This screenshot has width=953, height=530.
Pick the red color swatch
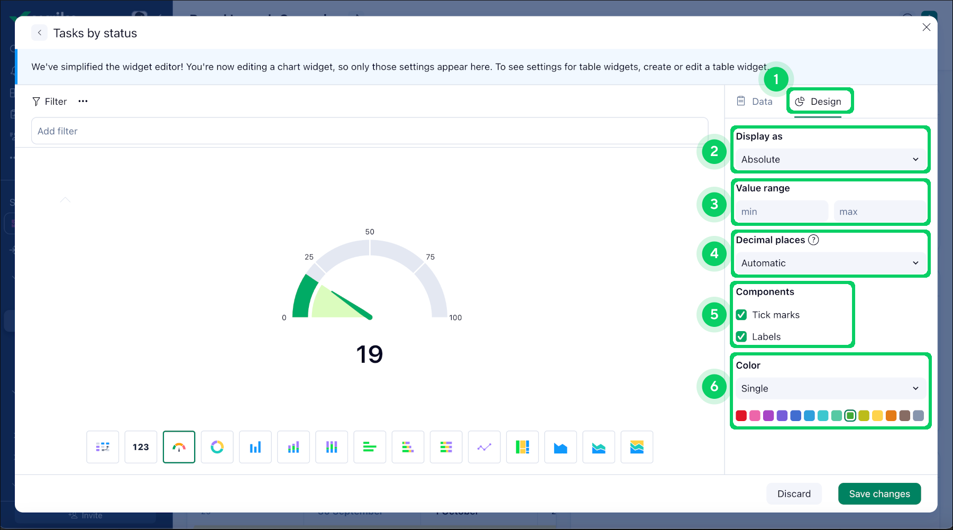(741, 416)
